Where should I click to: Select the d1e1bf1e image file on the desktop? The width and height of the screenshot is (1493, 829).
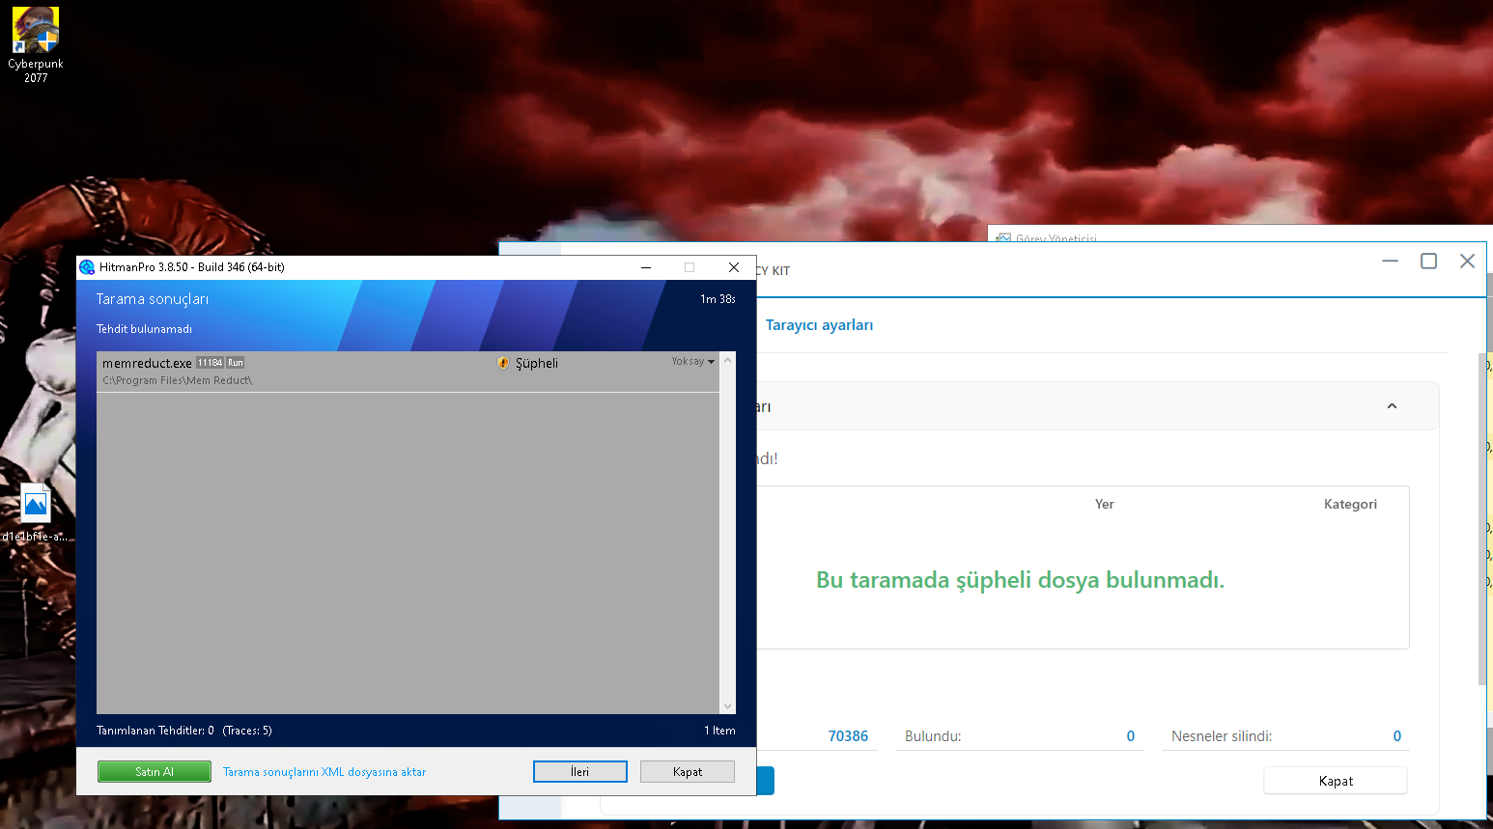tap(35, 512)
